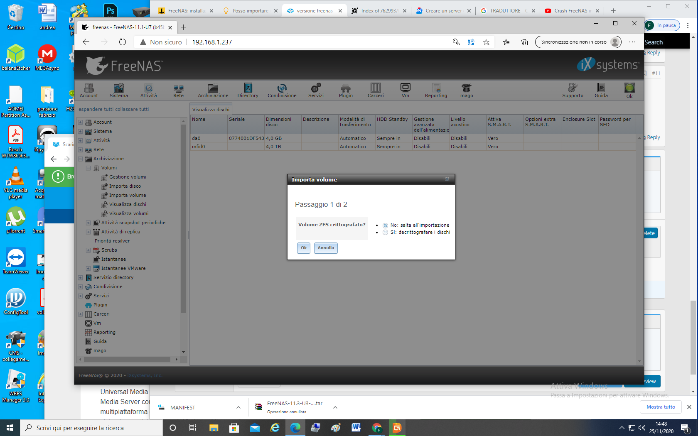
Task: Expand the Scrubs tree node
Action: pos(88,250)
